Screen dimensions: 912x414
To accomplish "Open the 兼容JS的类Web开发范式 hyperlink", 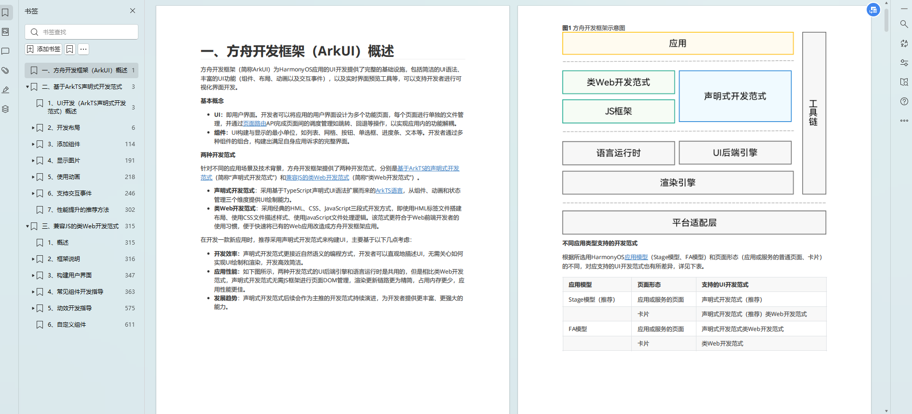I will click(317, 178).
